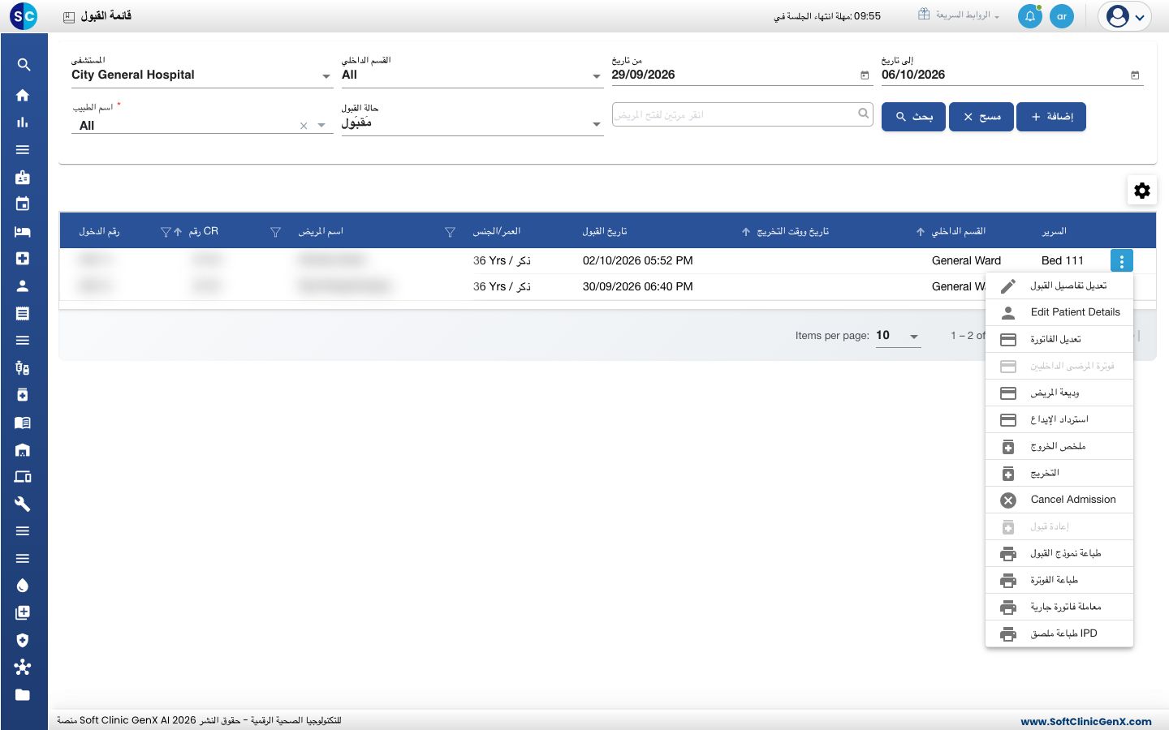Click the 'إضافة' add button
This screenshot has width=1169, height=730.
click(1051, 117)
